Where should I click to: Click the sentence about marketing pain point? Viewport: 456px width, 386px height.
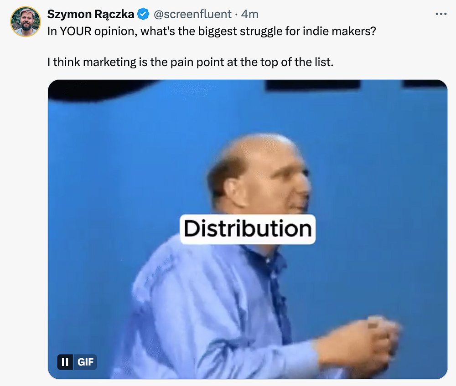click(x=190, y=62)
